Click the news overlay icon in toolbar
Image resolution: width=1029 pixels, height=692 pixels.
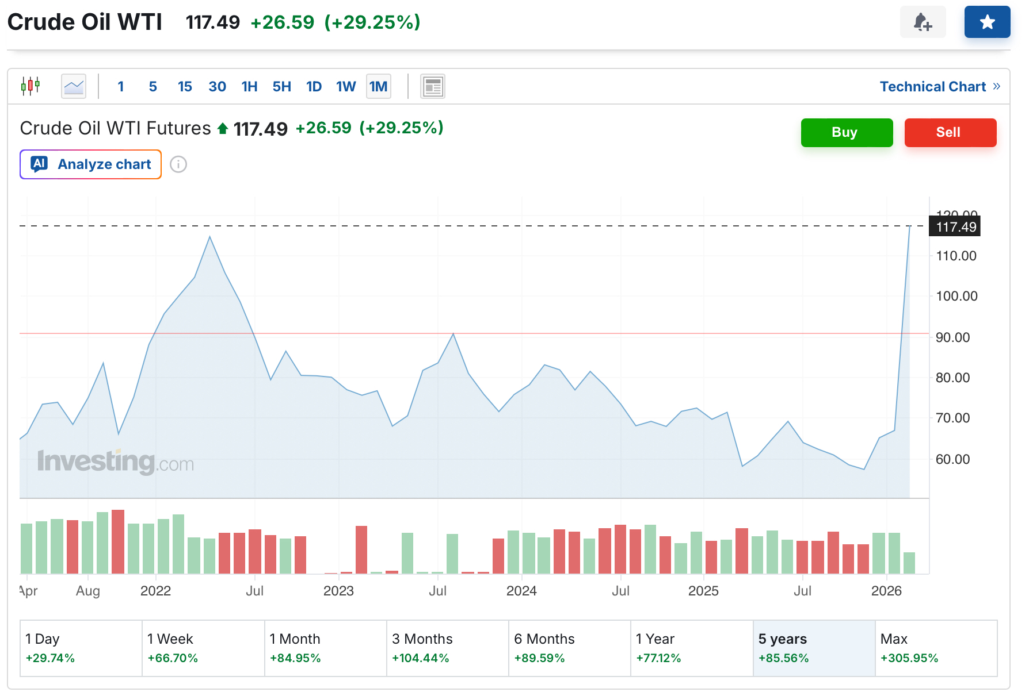tap(432, 86)
